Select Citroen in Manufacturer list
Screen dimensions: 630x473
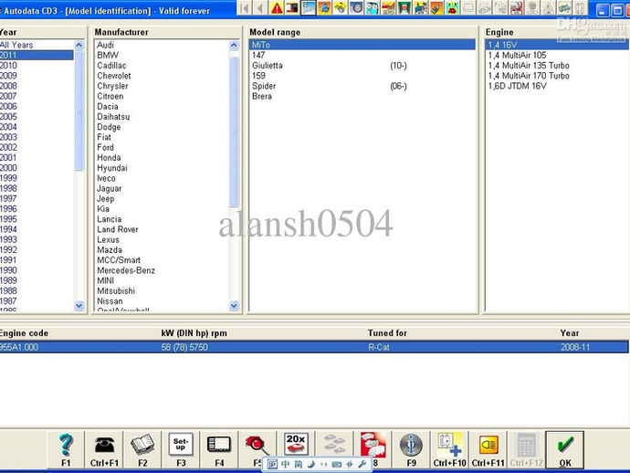[x=162, y=96]
